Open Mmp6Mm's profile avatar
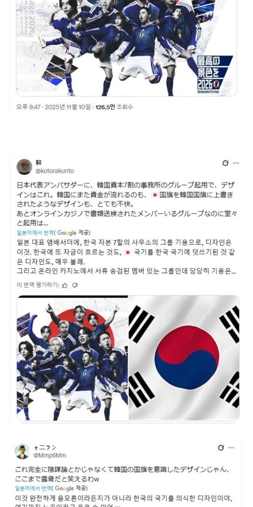This screenshot has height=507, width=253. pyautogui.click(x=22, y=451)
